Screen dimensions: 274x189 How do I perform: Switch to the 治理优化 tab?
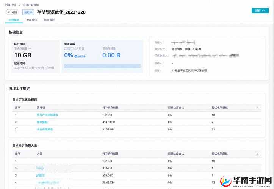coord(31,20)
